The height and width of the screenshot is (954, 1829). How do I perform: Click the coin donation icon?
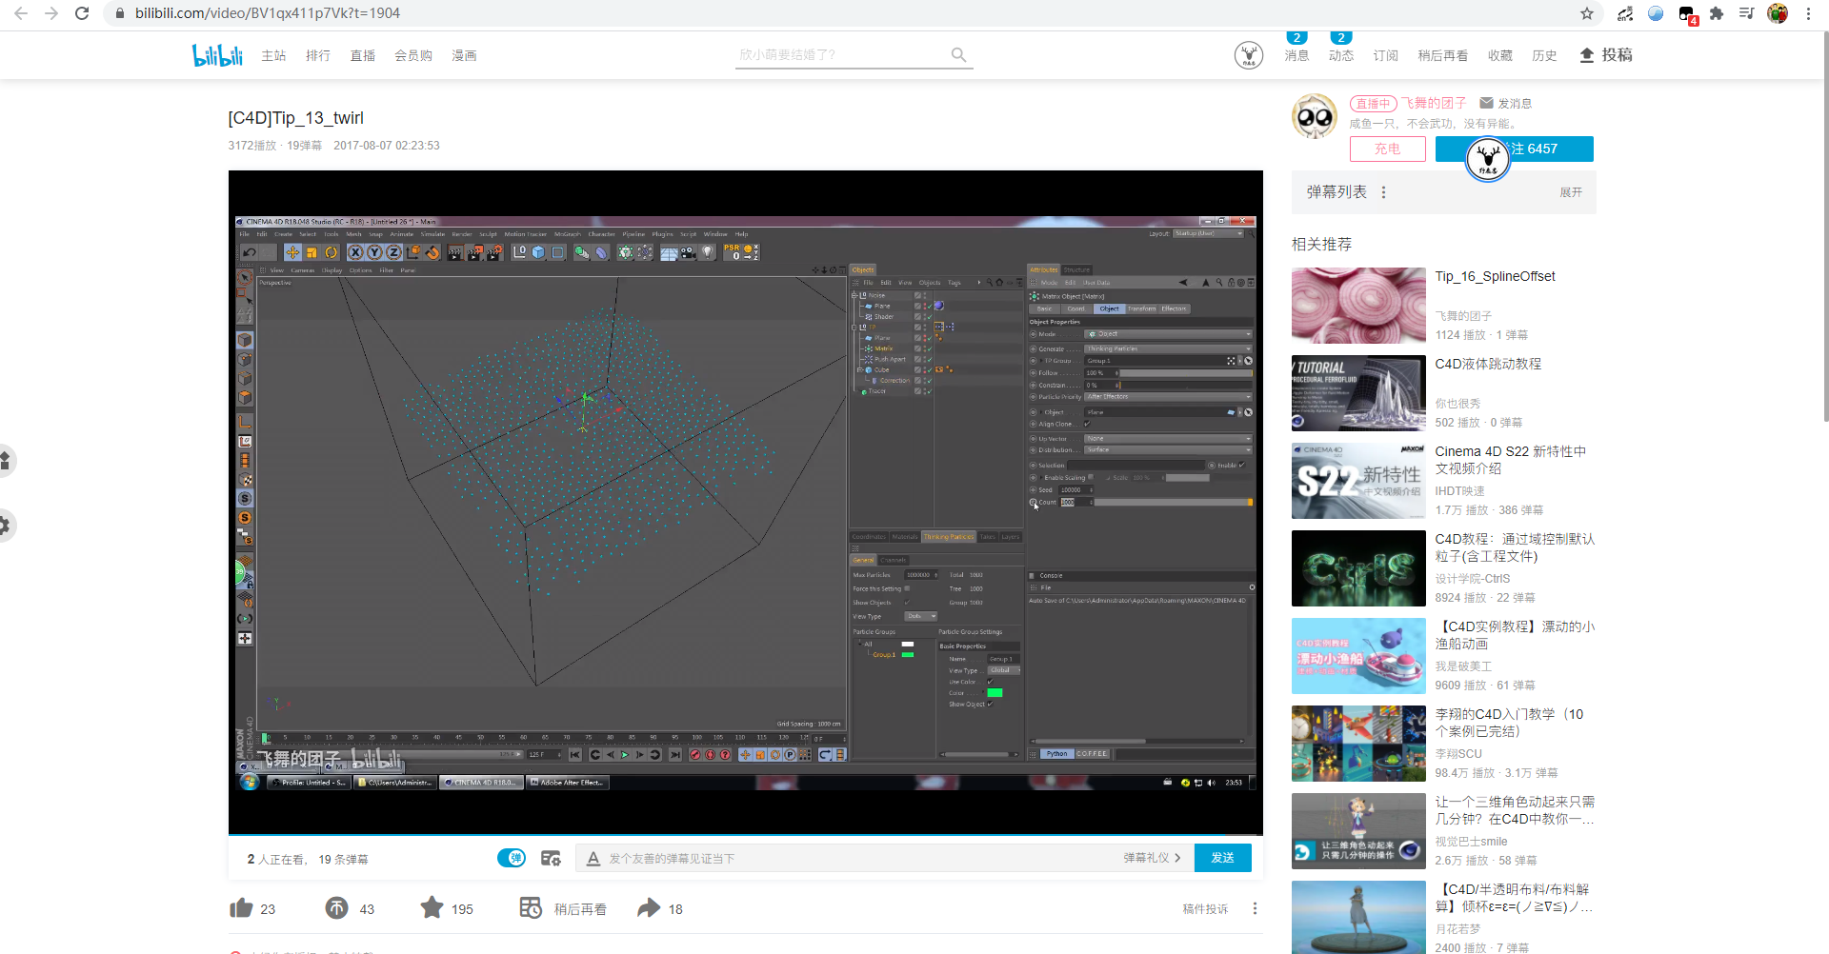pyautogui.click(x=336, y=908)
